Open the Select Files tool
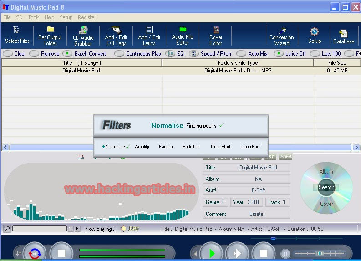The width and height of the screenshot is (361, 261). click(17, 35)
